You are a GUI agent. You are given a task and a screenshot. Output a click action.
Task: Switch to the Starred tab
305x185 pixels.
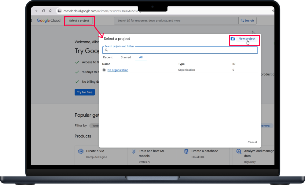(126, 57)
